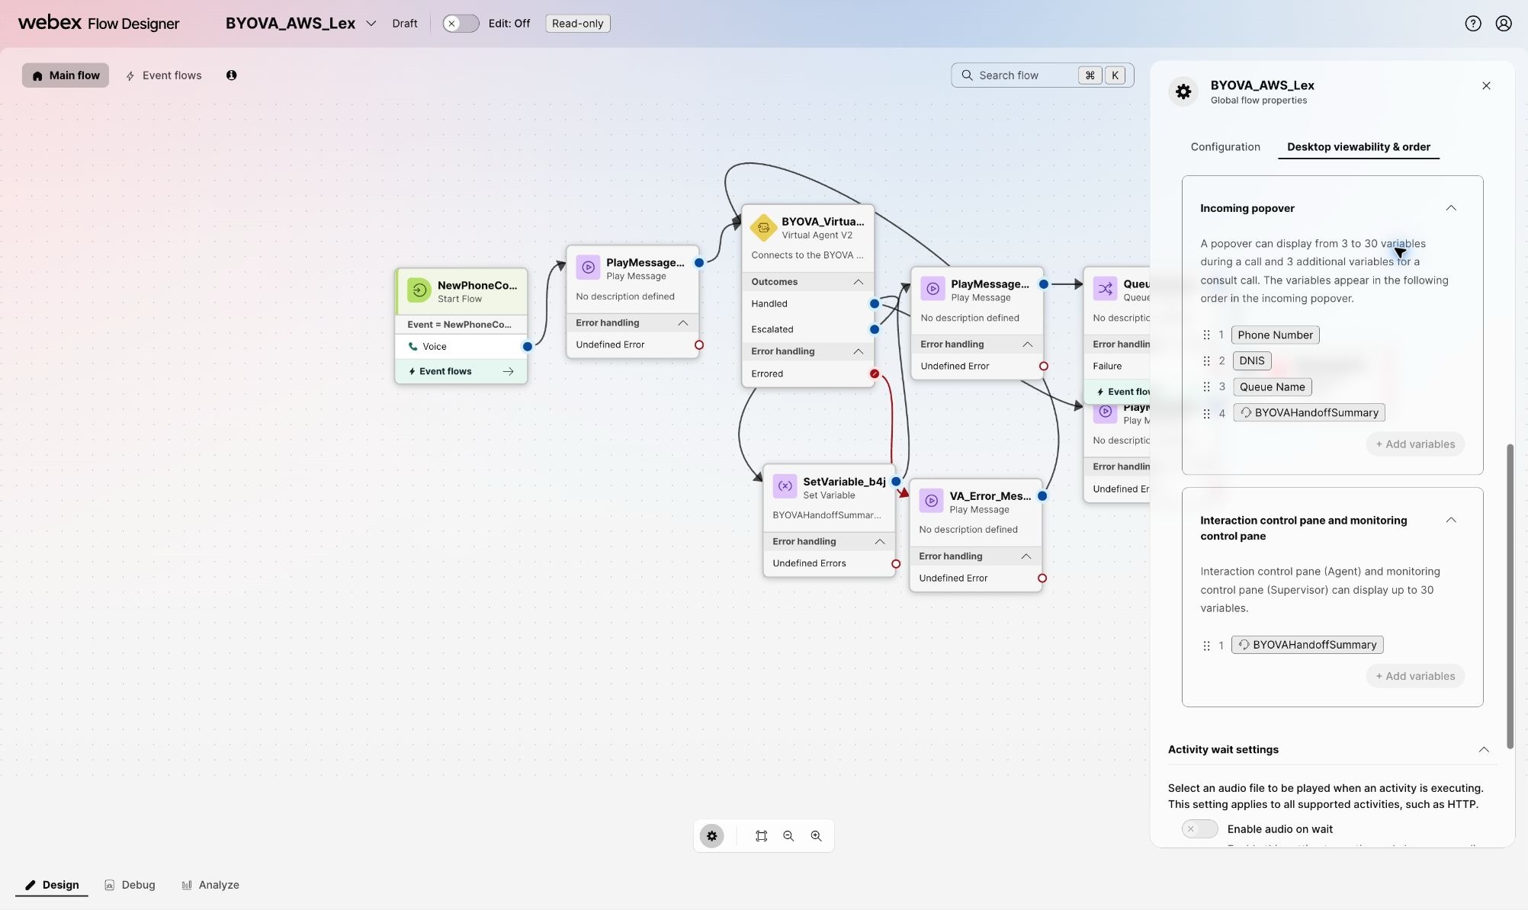Zoom in on the canvas
Screen dimensions: 1528x910
point(816,836)
